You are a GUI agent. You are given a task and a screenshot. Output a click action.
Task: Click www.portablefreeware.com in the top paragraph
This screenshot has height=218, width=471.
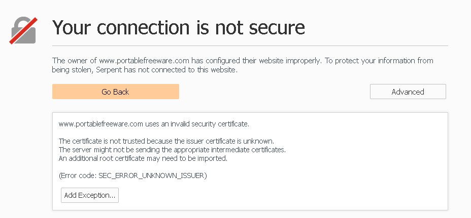click(x=144, y=61)
